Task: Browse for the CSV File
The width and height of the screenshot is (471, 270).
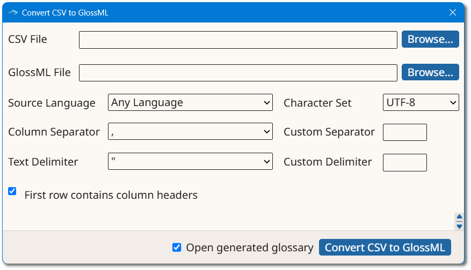Action: [430, 39]
